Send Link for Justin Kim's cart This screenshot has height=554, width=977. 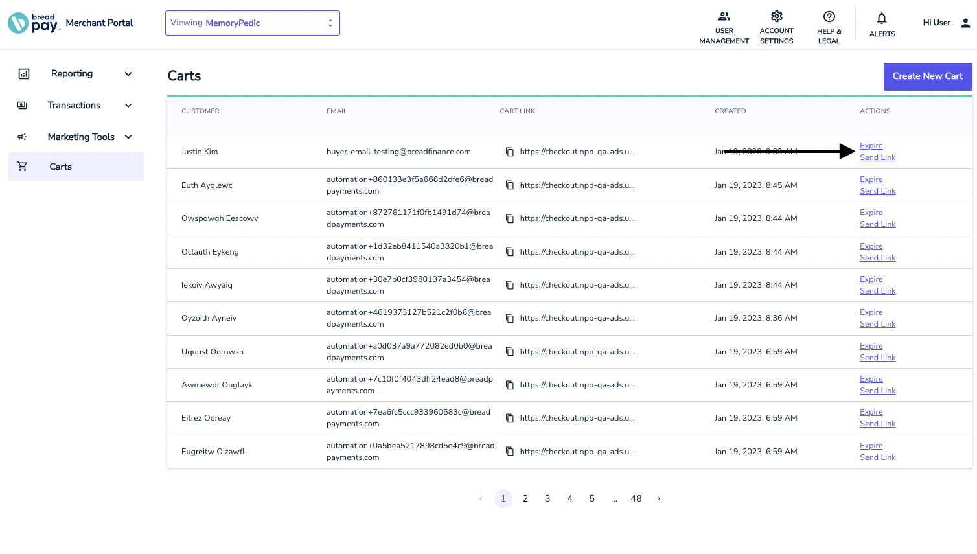(x=877, y=157)
